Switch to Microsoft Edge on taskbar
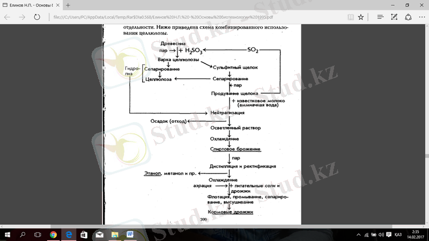 [x=69, y=235]
